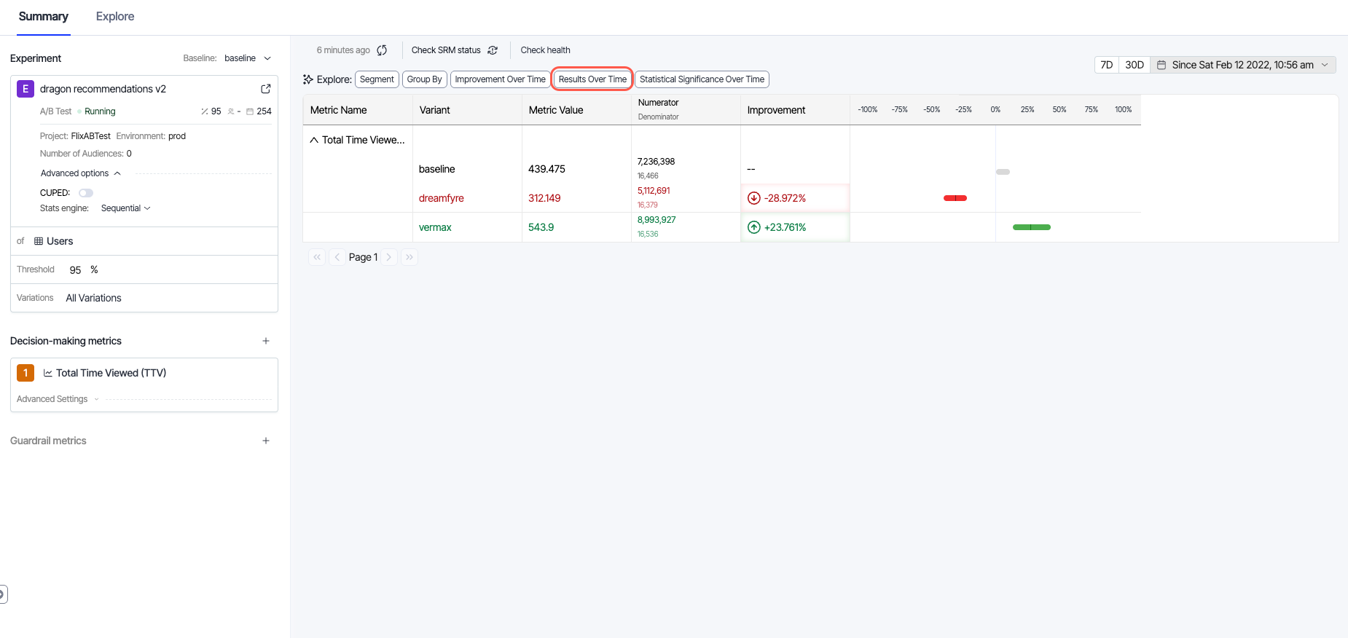1348x638 pixels.
Task: Click the green vermax improvement bar
Action: (1031, 227)
